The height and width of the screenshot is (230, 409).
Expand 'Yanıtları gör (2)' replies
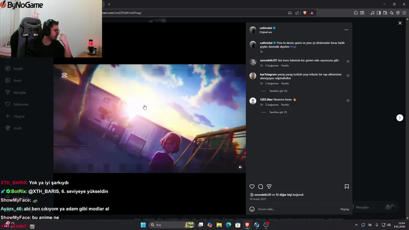coord(278,91)
